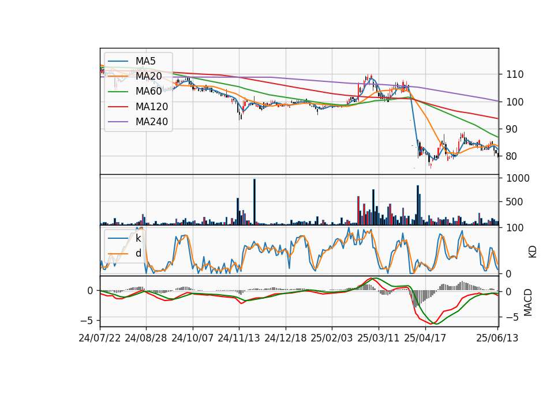This screenshot has height=398, width=554.
Task: Click the 24/08/28 date axis label
Action: coord(146,338)
